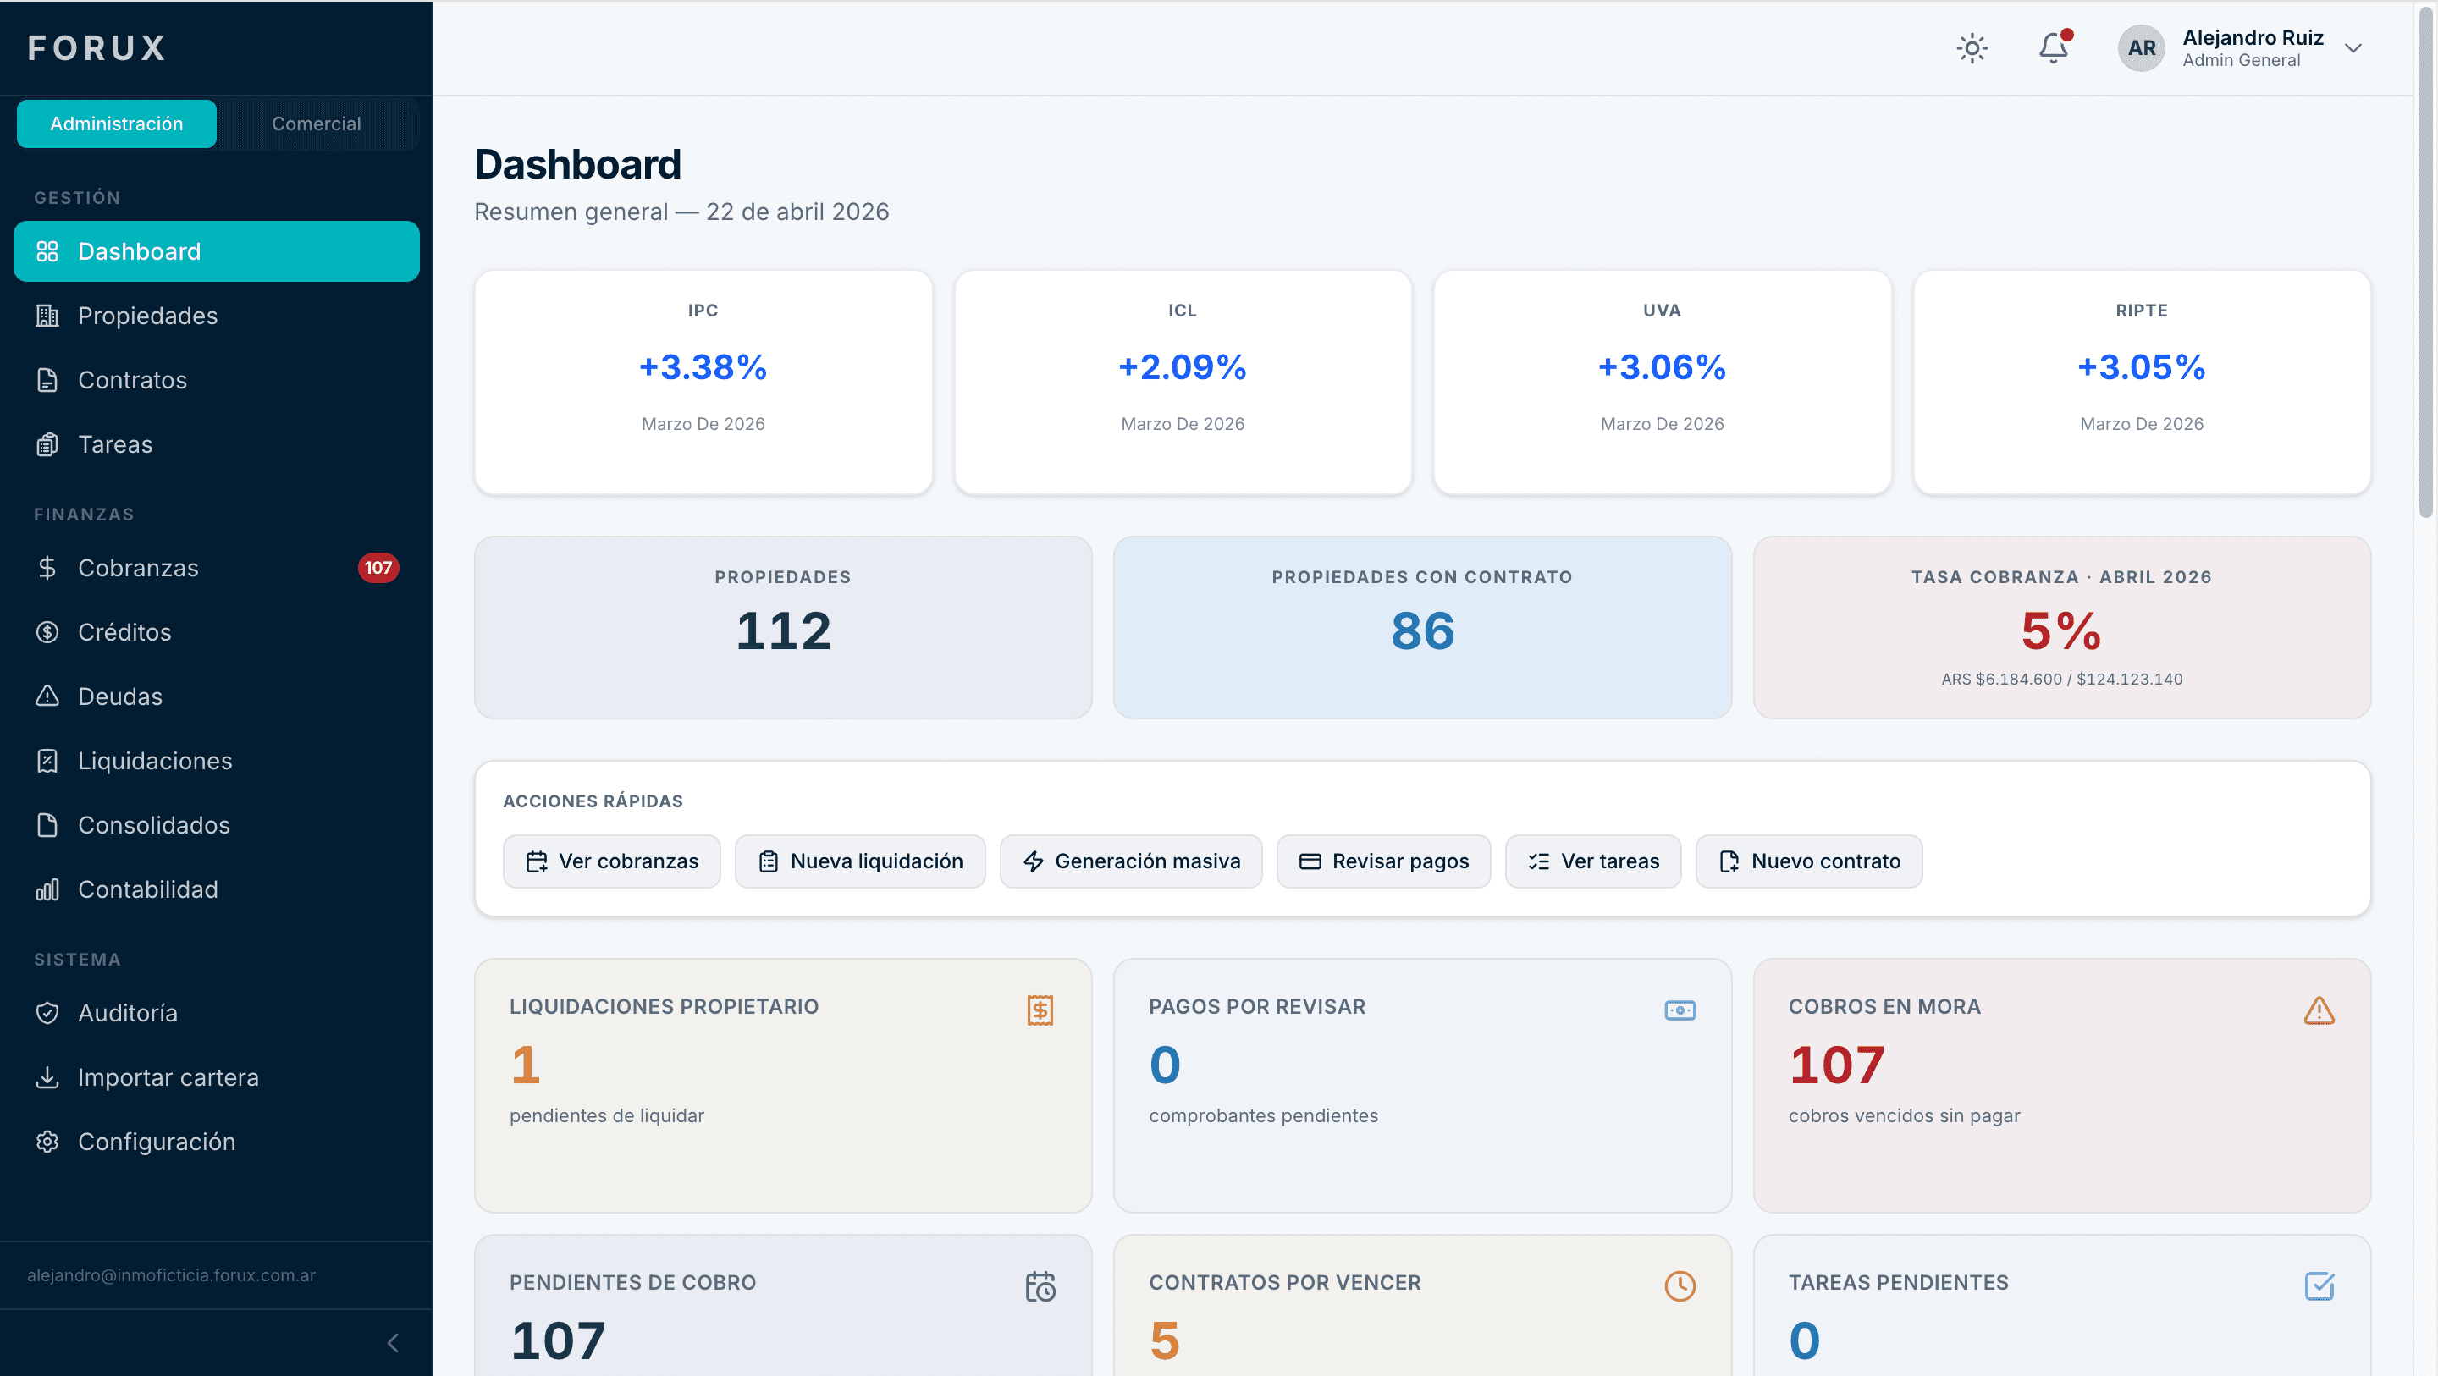Open Contratos in the sidebar

pyautogui.click(x=217, y=381)
